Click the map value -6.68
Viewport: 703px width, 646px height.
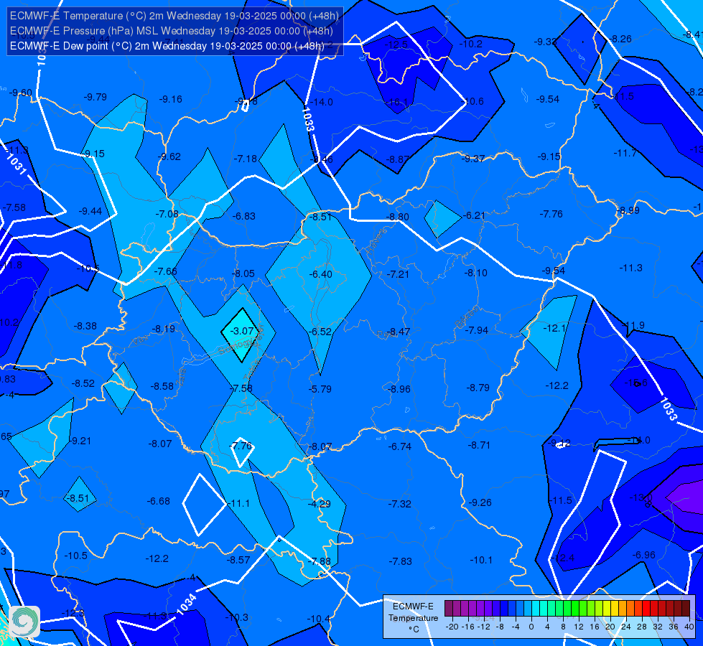(x=158, y=501)
